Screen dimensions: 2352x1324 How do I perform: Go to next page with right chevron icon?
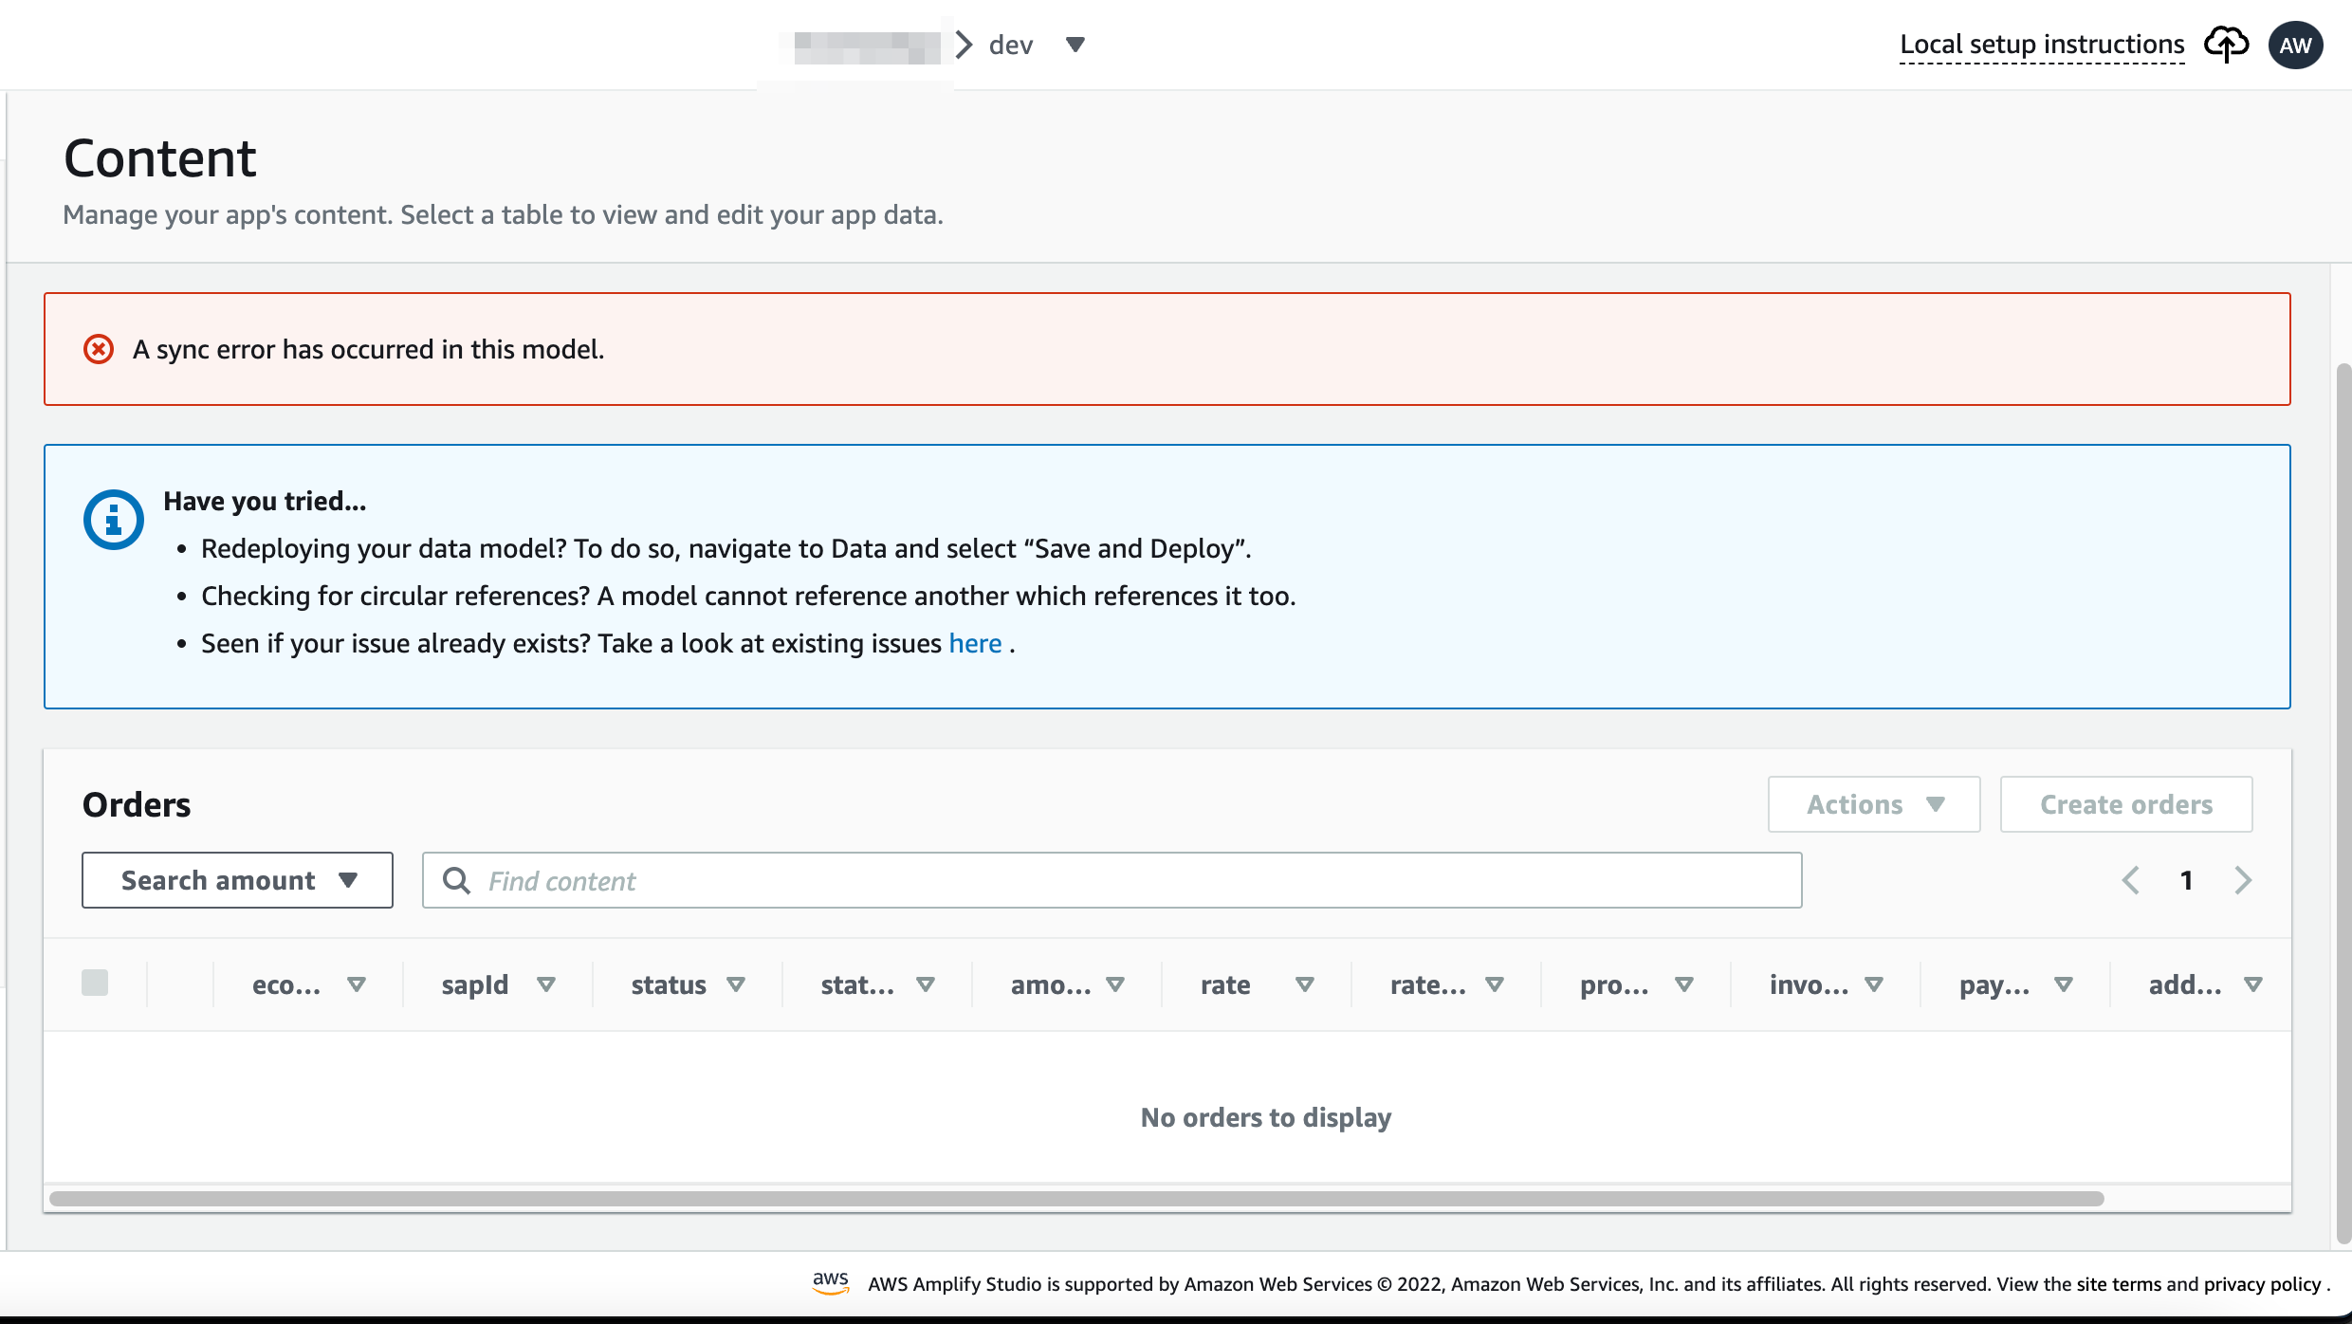pyautogui.click(x=2244, y=880)
